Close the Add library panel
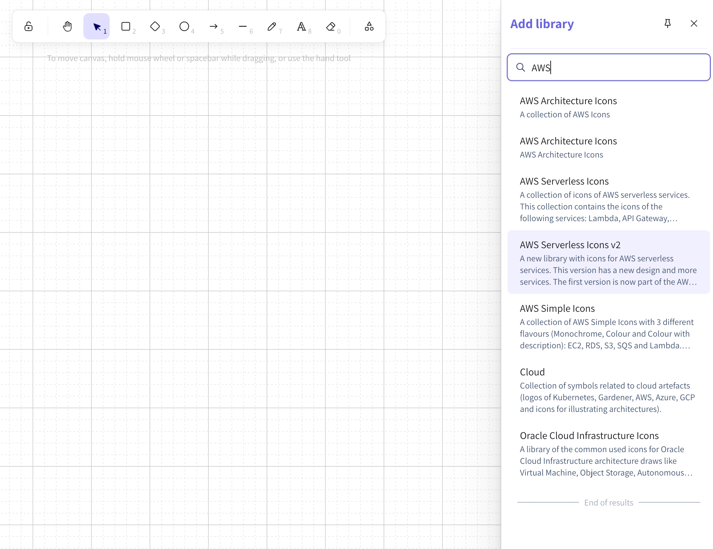This screenshot has width=713, height=549. pyautogui.click(x=694, y=23)
